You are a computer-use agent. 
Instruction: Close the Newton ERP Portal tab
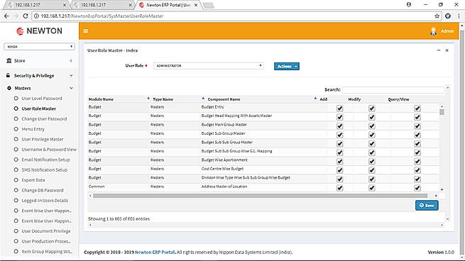click(196, 5)
